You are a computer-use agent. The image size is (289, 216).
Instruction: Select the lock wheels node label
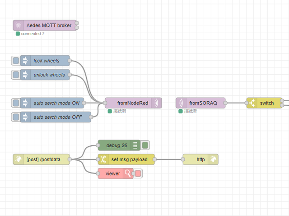(47, 61)
